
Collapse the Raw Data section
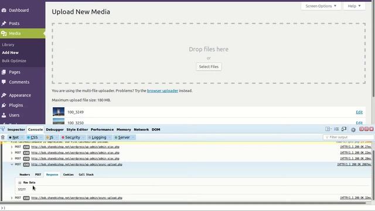tap(20, 182)
